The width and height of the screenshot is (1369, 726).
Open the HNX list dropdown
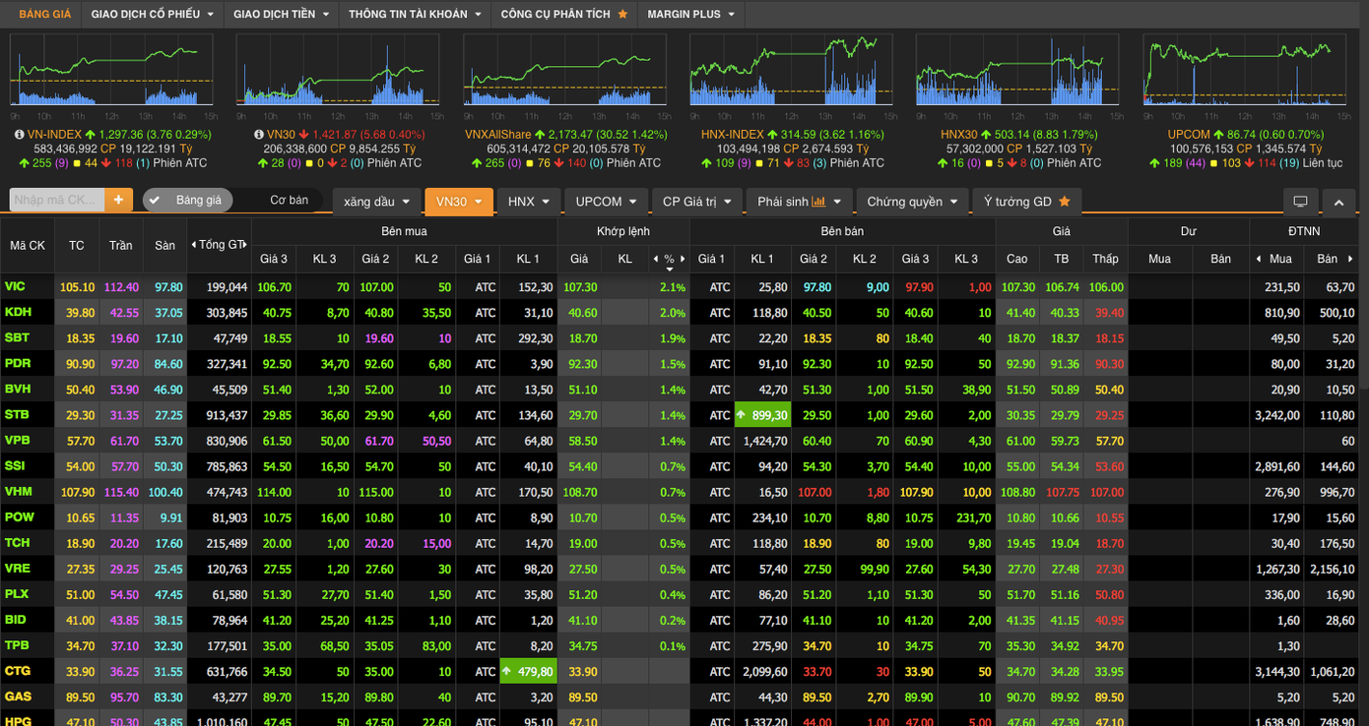529,202
